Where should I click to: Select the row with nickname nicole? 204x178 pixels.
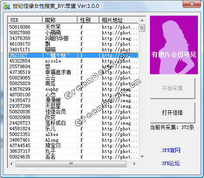(73, 61)
